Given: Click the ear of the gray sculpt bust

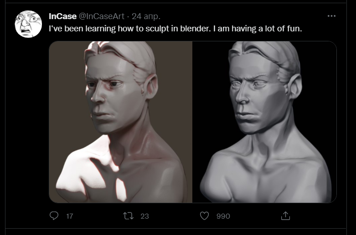Looking at the screenshot, I should 294,86.
